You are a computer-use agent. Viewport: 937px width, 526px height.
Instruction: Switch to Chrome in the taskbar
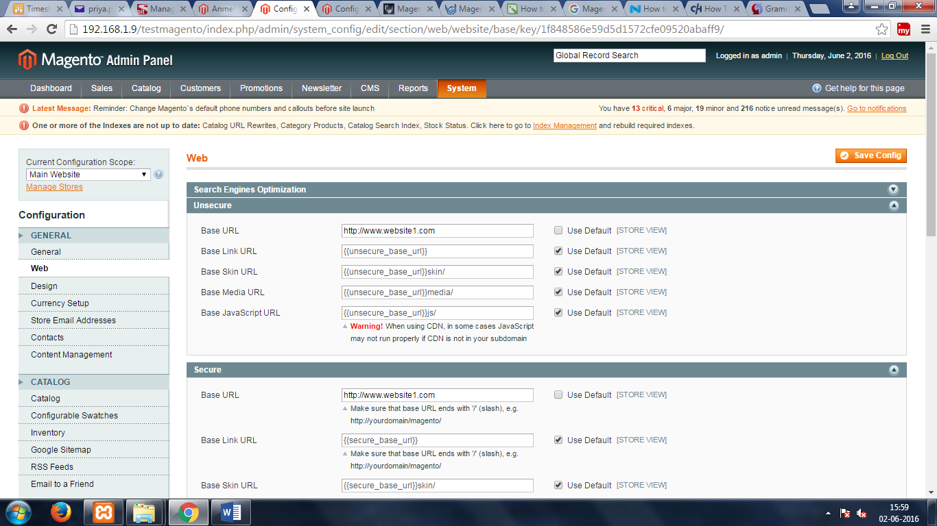click(188, 512)
